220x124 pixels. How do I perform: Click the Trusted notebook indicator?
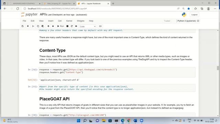click(x=167, y=21)
